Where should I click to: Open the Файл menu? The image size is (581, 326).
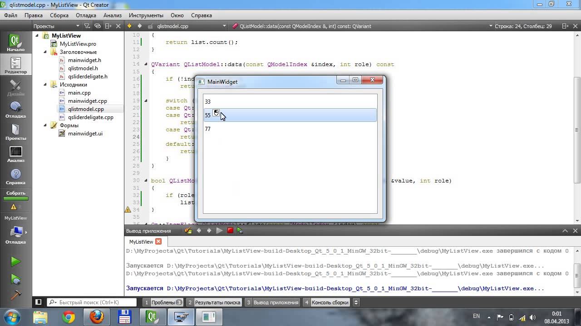(10, 15)
